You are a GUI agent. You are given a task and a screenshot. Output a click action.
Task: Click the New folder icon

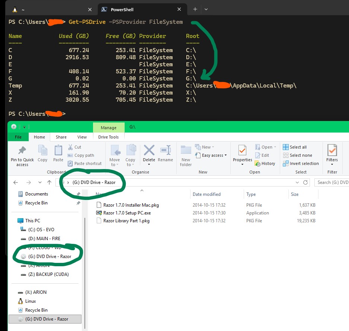coord(186,150)
